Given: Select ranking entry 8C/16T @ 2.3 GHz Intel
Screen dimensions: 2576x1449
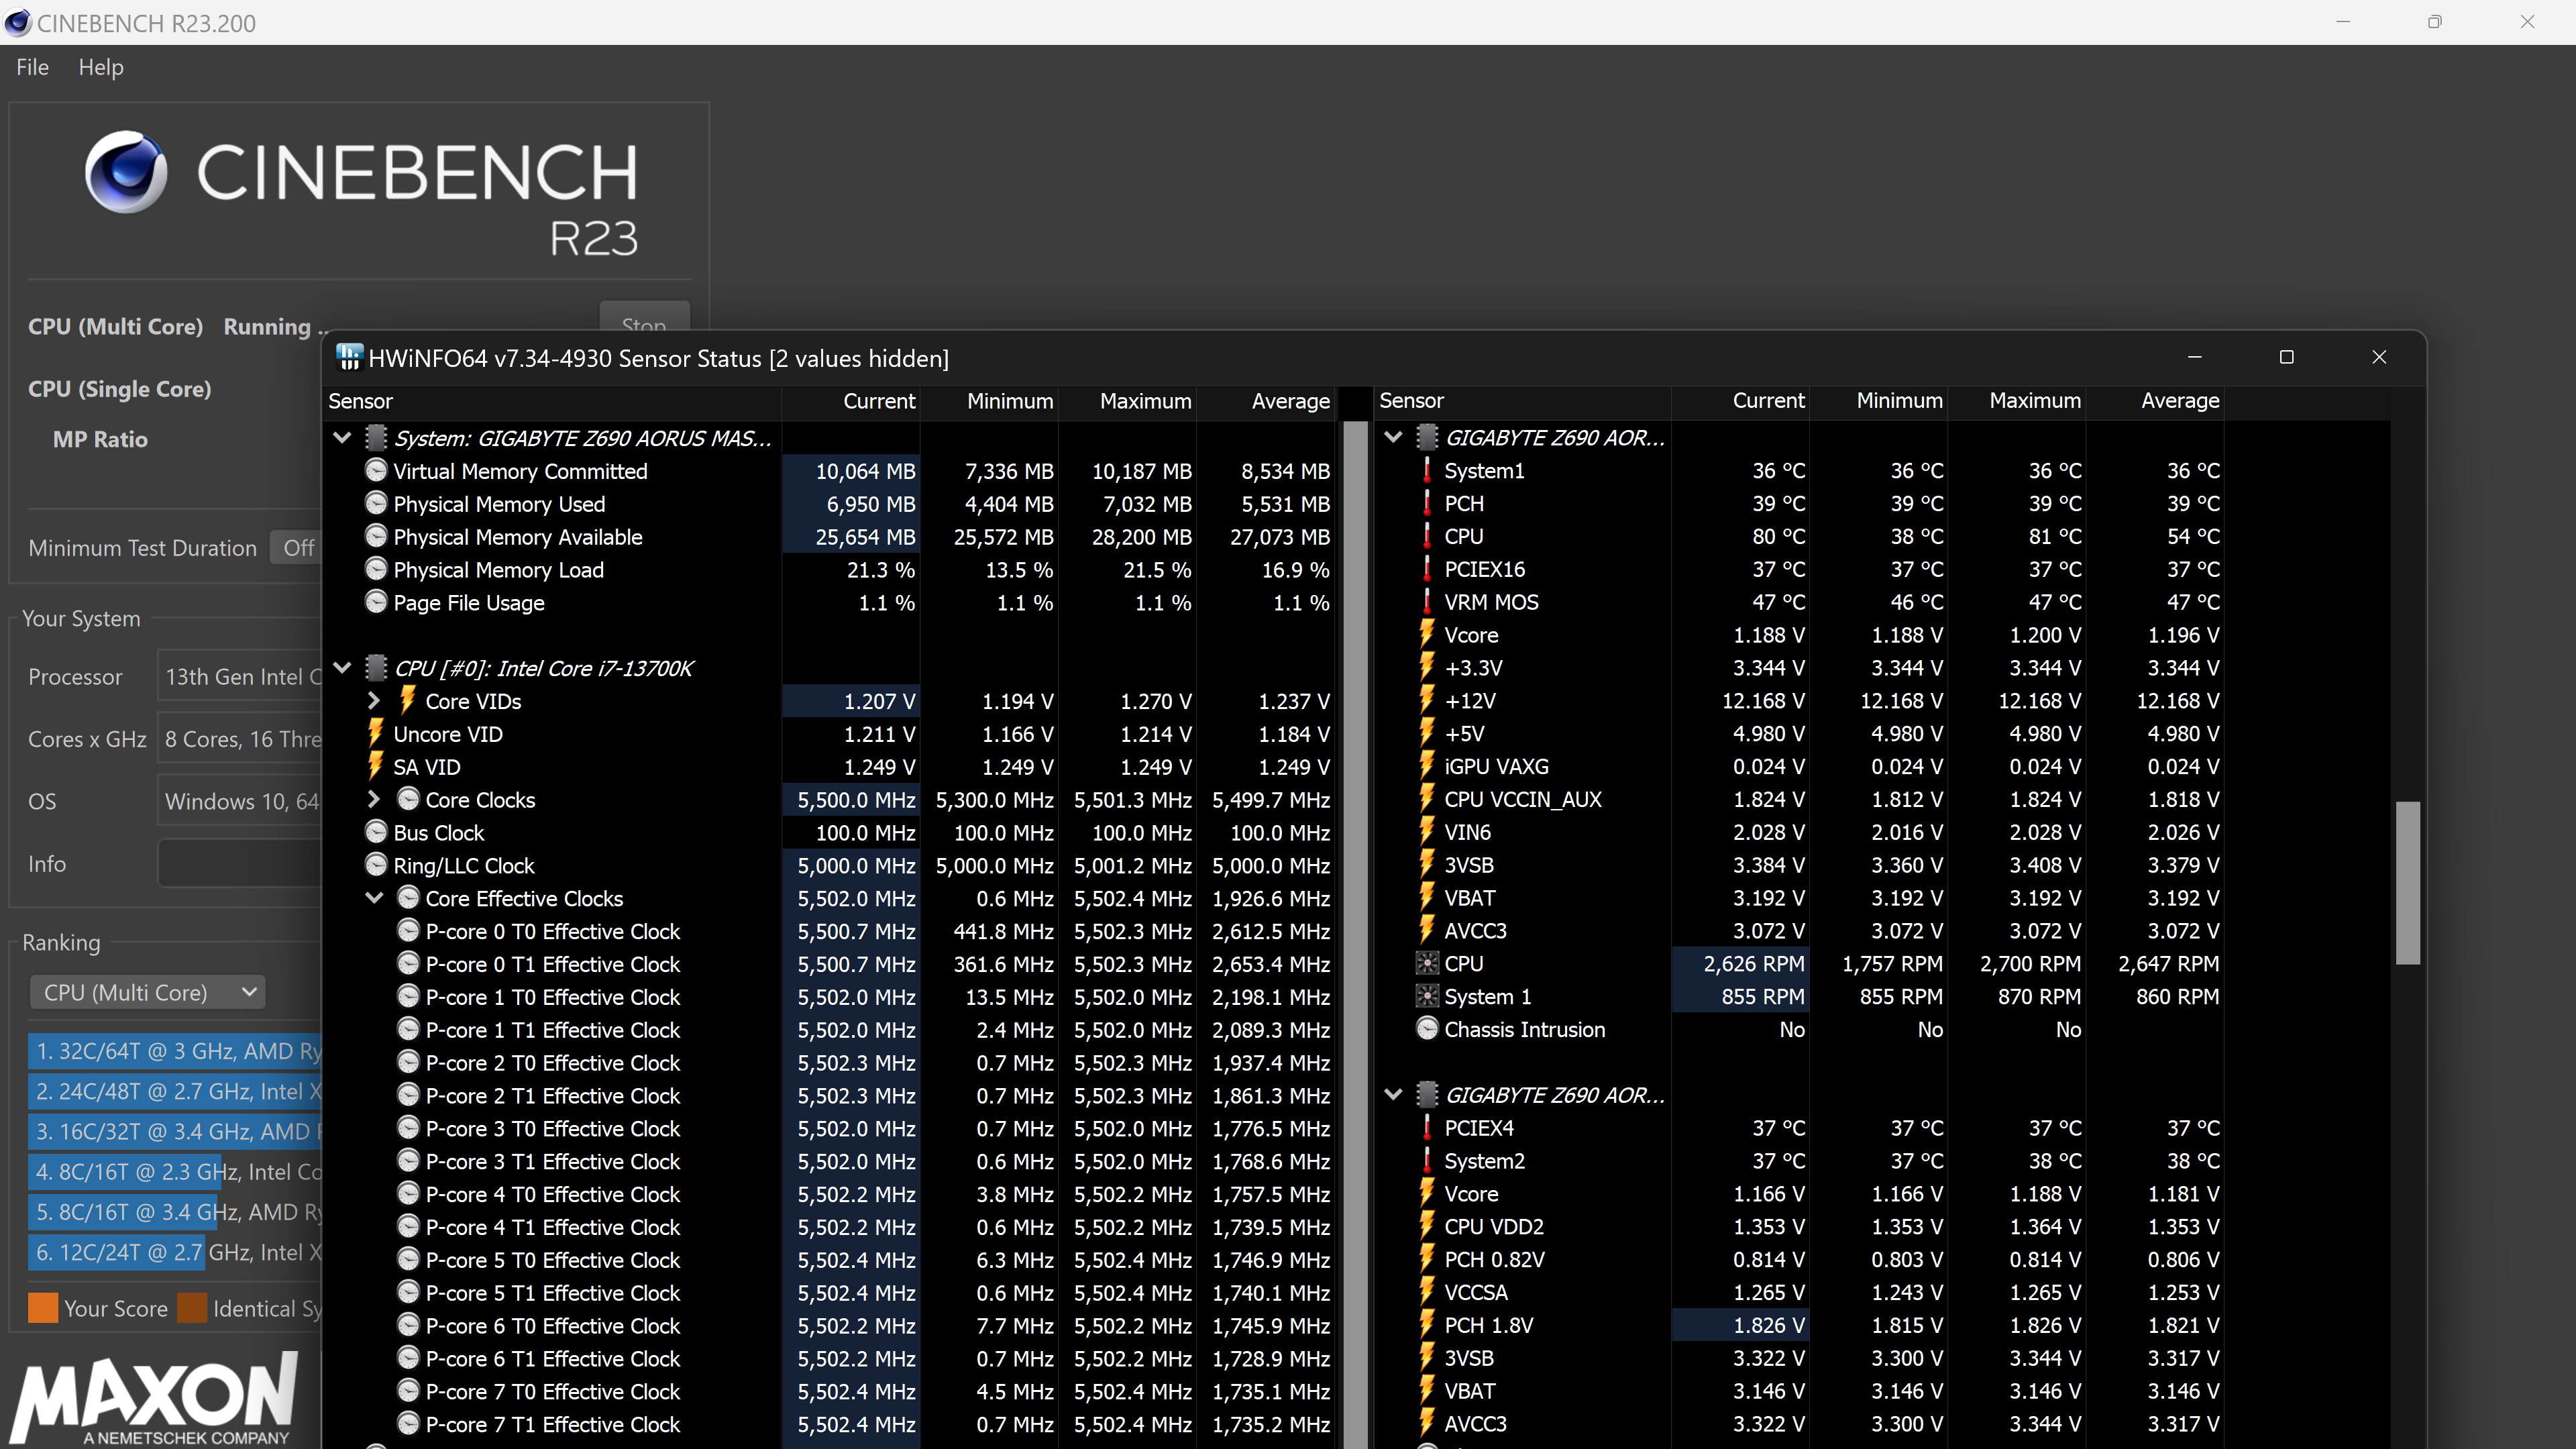Looking at the screenshot, I should [175, 1172].
